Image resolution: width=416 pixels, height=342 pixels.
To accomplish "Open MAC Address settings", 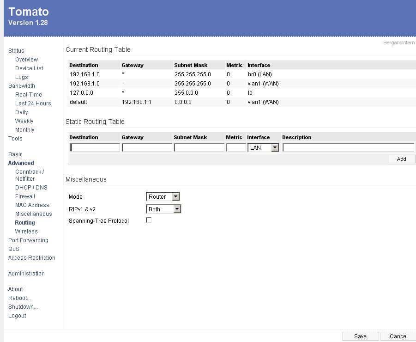I will pos(32,205).
